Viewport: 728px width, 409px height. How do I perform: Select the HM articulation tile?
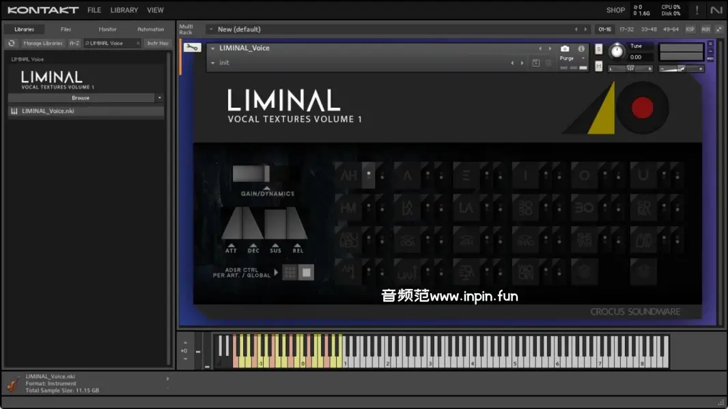click(x=349, y=207)
